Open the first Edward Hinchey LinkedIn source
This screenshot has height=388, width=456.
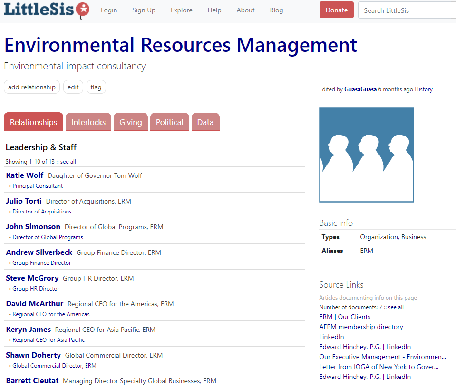(365, 347)
